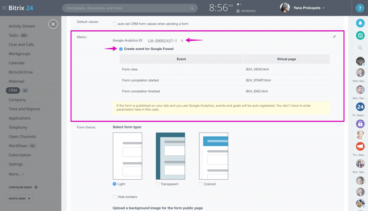Click the gear icon next to Configure Menu
Screen dimensions: 368x211
(x=36, y=187)
